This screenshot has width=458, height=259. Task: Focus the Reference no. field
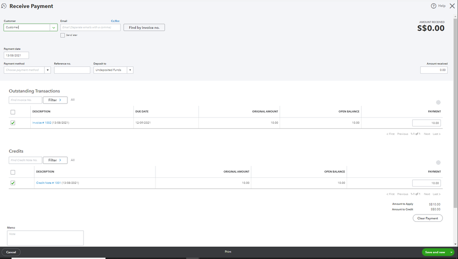[x=72, y=70]
